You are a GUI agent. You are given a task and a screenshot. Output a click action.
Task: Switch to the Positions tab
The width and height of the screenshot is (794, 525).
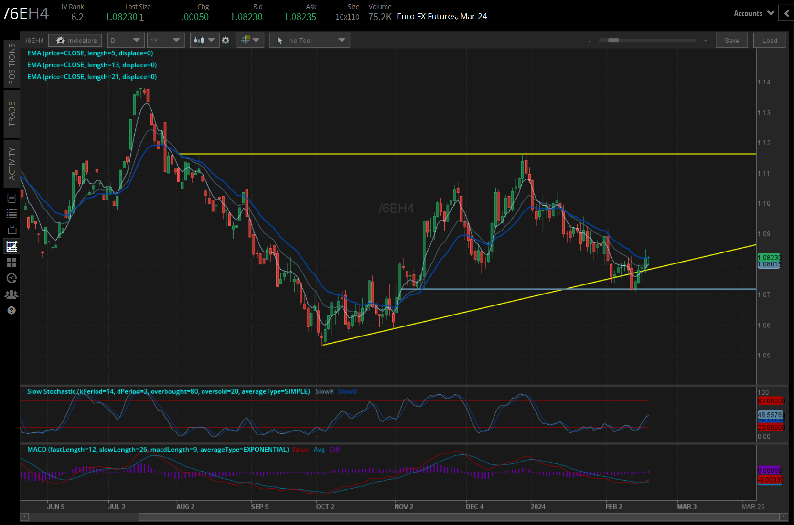pyautogui.click(x=11, y=64)
